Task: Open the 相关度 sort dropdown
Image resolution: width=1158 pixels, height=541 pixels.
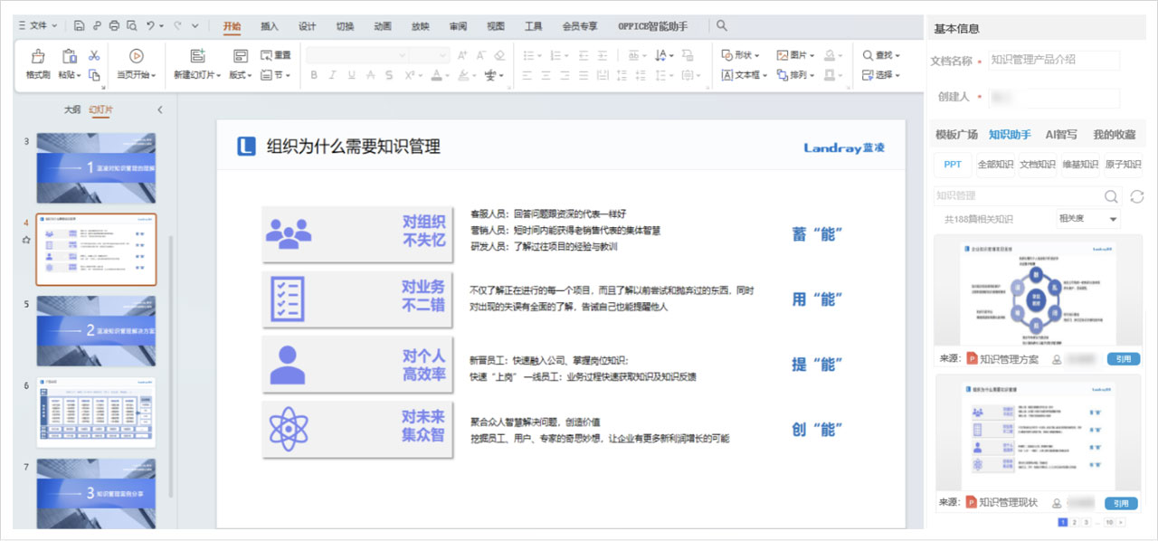Action: point(1088,219)
